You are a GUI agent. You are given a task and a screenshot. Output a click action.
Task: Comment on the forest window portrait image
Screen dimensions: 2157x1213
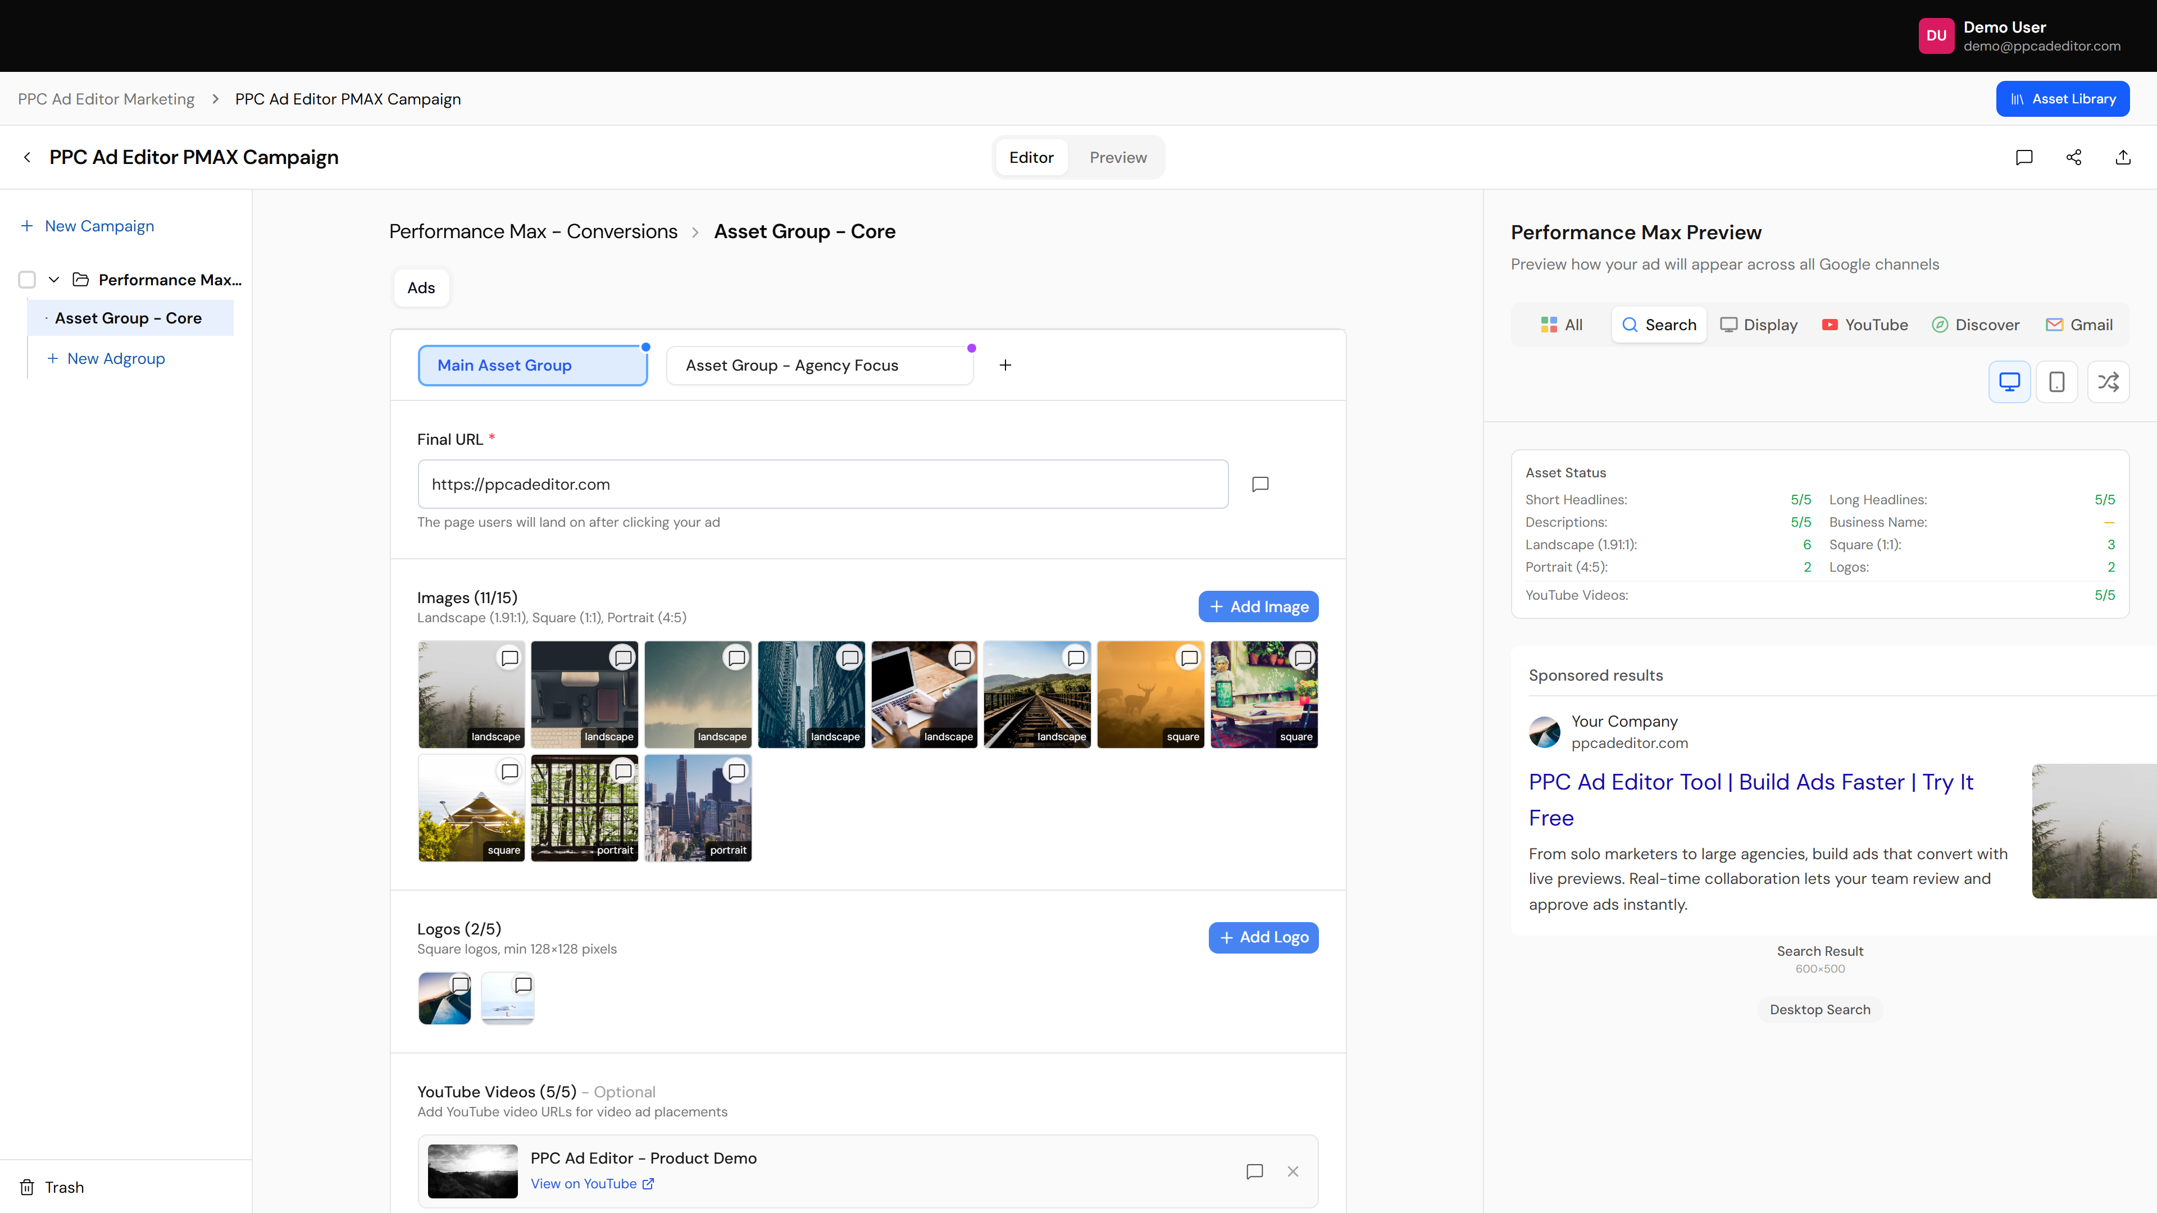click(x=623, y=771)
